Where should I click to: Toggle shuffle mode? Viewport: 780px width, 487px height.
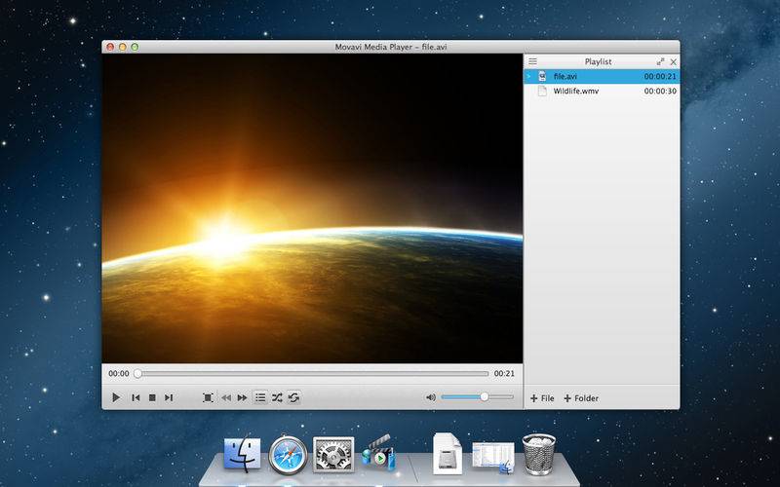tap(277, 397)
